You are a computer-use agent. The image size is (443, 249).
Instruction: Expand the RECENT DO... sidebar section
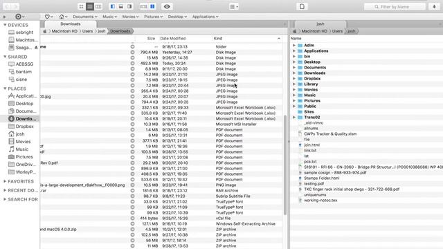click(5, 190)
